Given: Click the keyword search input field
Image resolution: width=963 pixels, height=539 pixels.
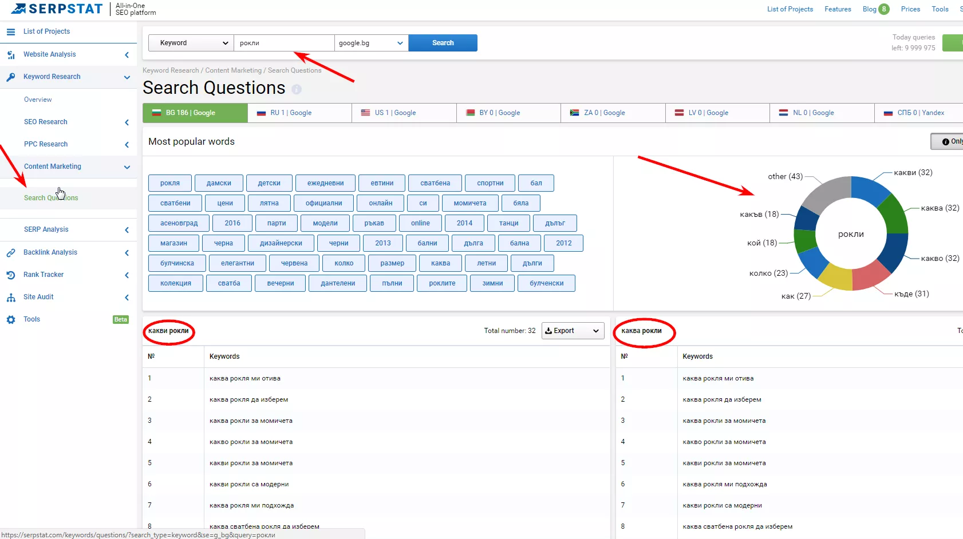Looking at the screenshot, I should click(x=284, y=43).
